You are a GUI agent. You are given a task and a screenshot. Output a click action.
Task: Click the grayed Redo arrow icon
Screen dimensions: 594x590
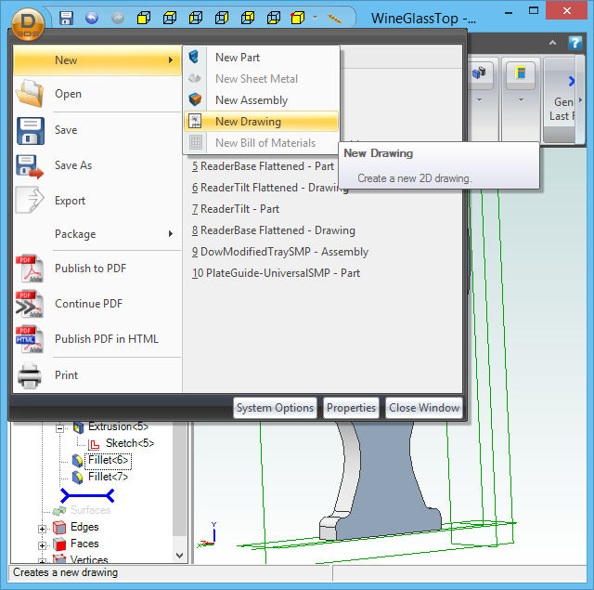tap(118, 18)
